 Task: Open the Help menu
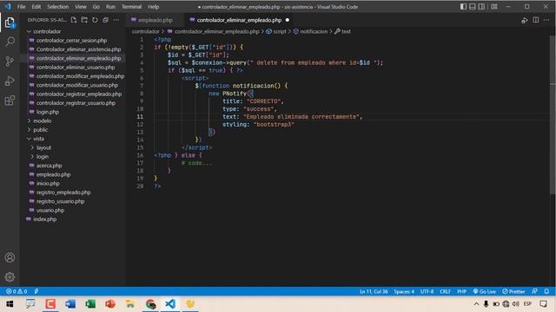(x=154, y=7)
